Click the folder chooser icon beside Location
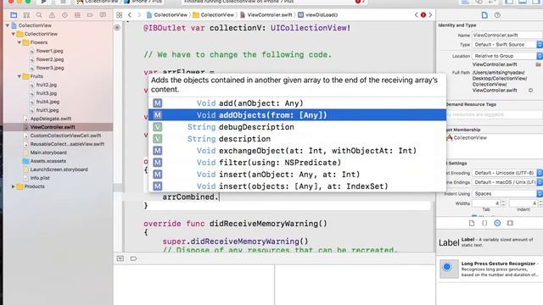 click(x=538, y=64)
